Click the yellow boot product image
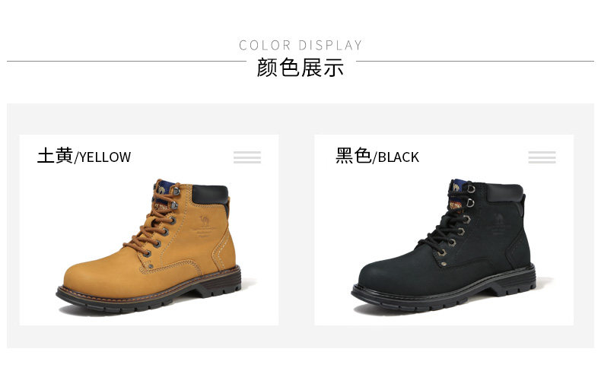This screenshot has height=371, width=601. pyautogui.click(x=148, y=245)
